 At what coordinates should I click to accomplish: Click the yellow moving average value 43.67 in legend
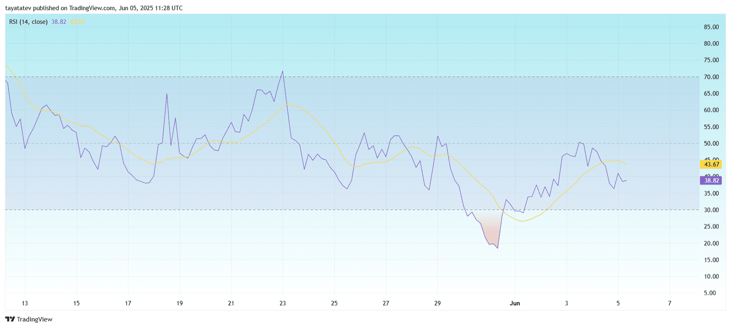click(77, 21)
